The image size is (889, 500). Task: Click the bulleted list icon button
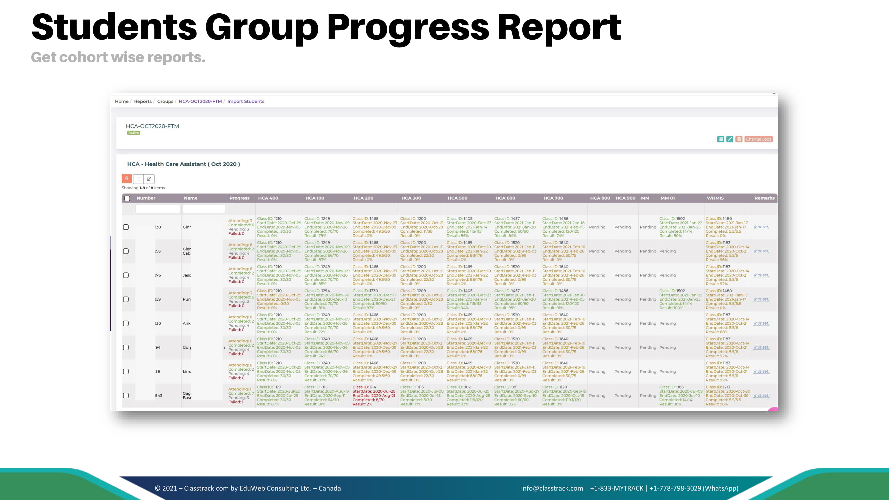[138, 179]
